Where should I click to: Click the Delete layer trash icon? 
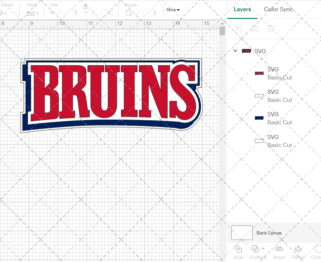270,29
